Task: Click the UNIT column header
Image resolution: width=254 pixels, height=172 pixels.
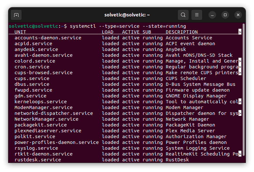Action: pos(20,32)
